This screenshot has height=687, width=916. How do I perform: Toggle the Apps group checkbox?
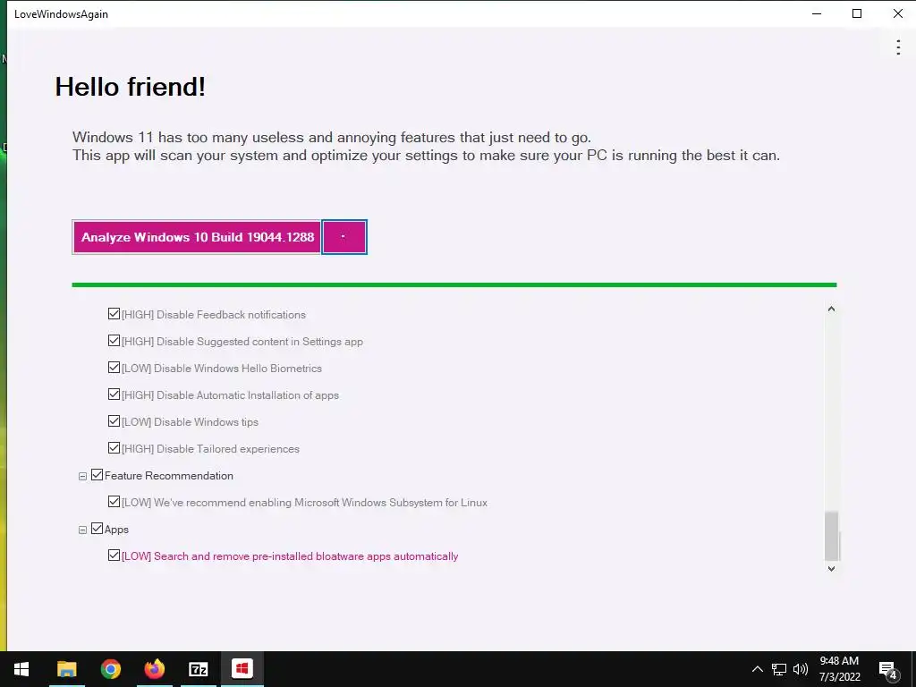[97, 530]
